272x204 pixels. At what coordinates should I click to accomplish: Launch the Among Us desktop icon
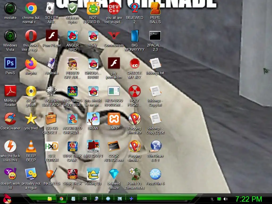point(93,174)
